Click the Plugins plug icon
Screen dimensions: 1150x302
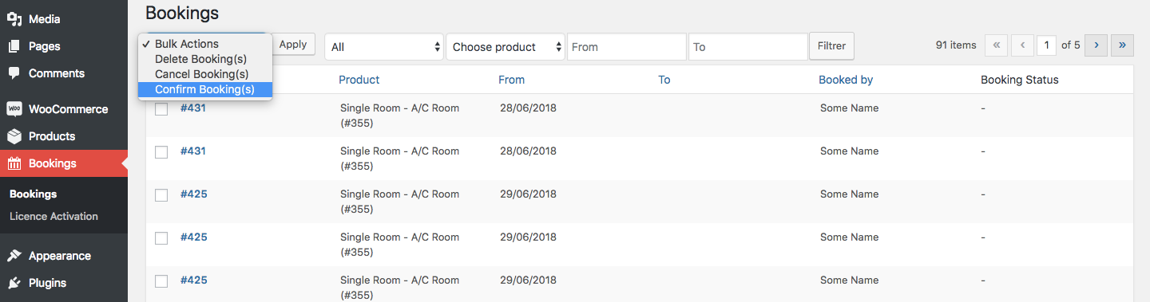[x=14, y=283]
